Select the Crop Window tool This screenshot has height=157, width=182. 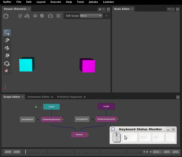click(x=6, y=71)
